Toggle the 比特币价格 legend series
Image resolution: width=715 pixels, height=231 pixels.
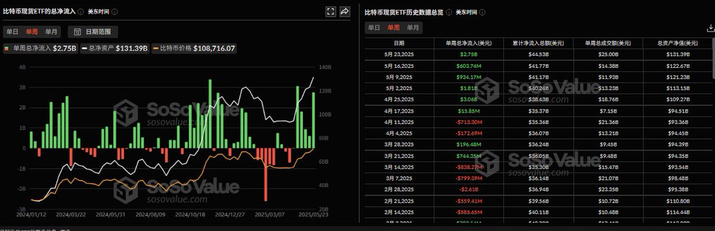tap(194, 49)
